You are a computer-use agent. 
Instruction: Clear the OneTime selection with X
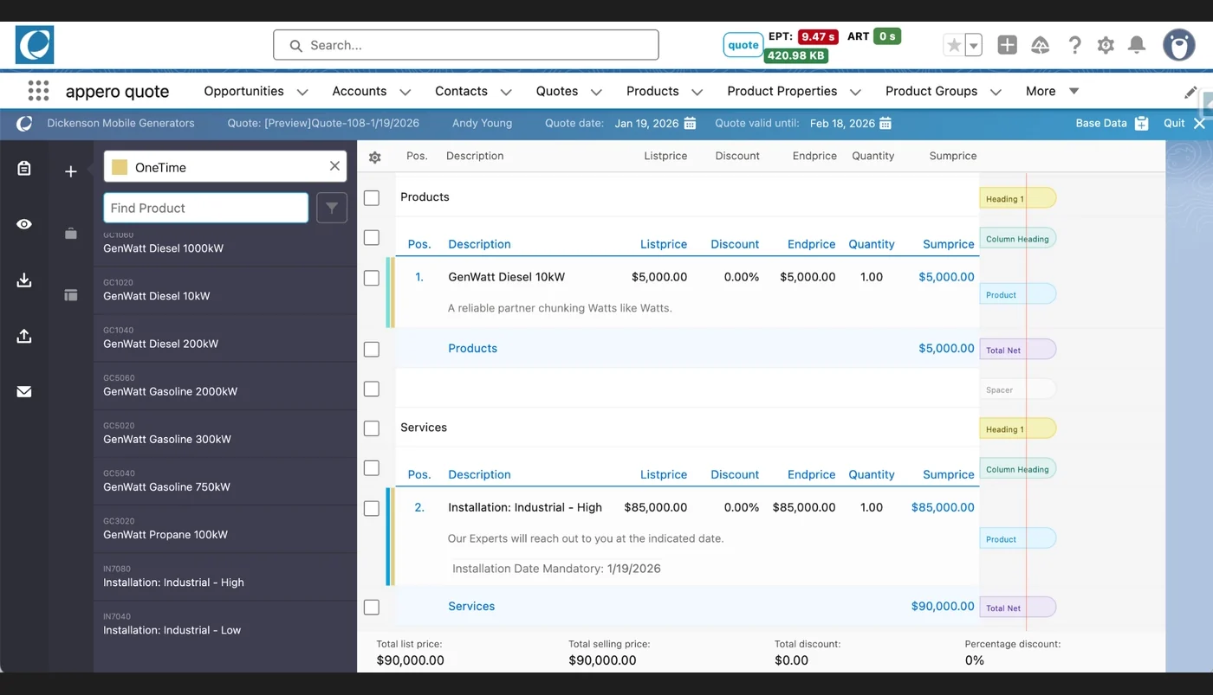[334, 166]
